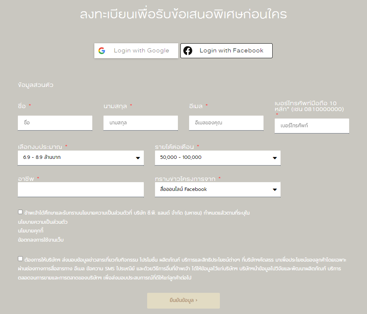Open the budget dropdown showing 6.9 - 8.9 ล้านบาท

(x=81, y=158)
